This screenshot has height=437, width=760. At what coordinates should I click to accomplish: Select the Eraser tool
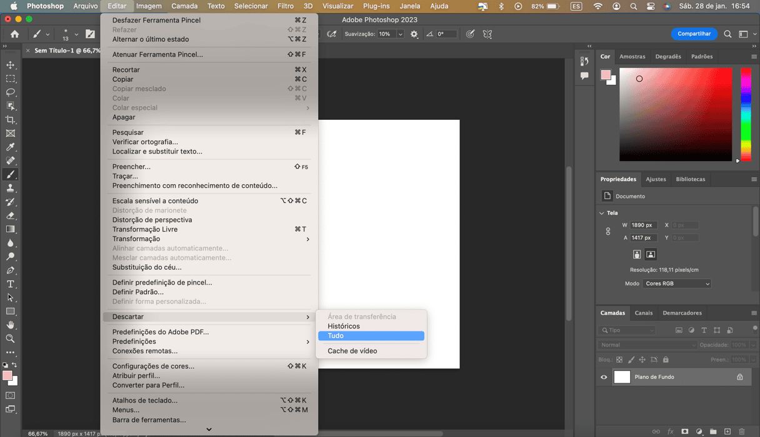11,215
